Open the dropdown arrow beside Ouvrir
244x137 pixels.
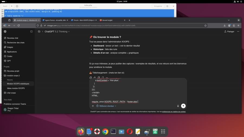pos(12,6)
